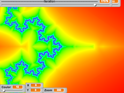124x93 pixels.
Task: Click the Coulor value 10 readout
Action: (x=18, y=87)
